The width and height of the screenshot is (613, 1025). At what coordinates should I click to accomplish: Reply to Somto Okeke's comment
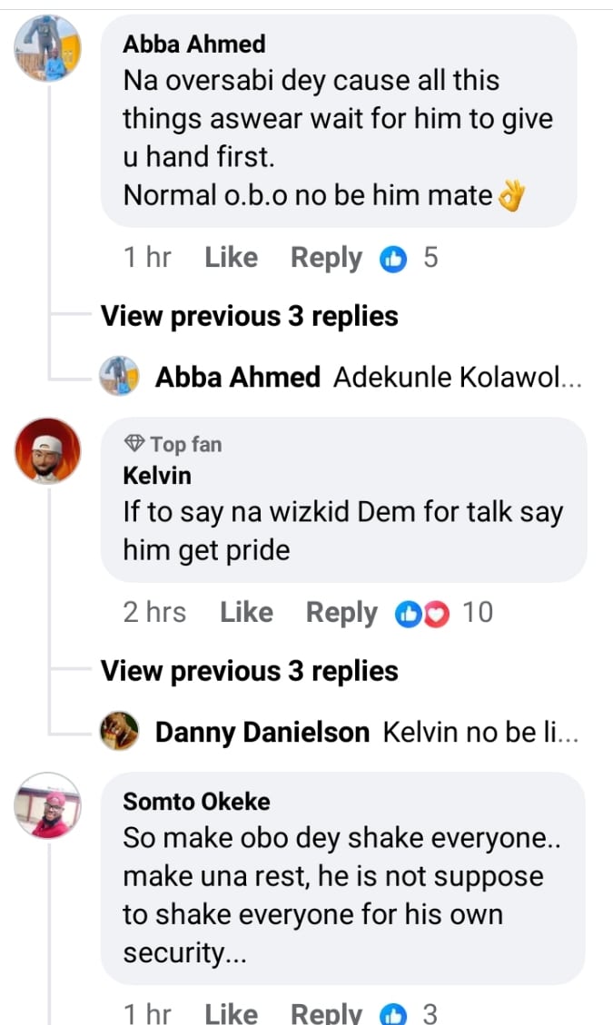[x=326, y=1013]
